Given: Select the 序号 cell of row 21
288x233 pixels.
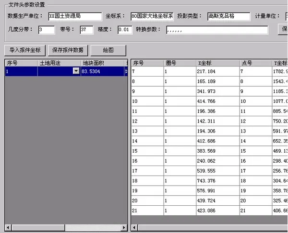Looking at the screenshot, I should pos(147,211).
